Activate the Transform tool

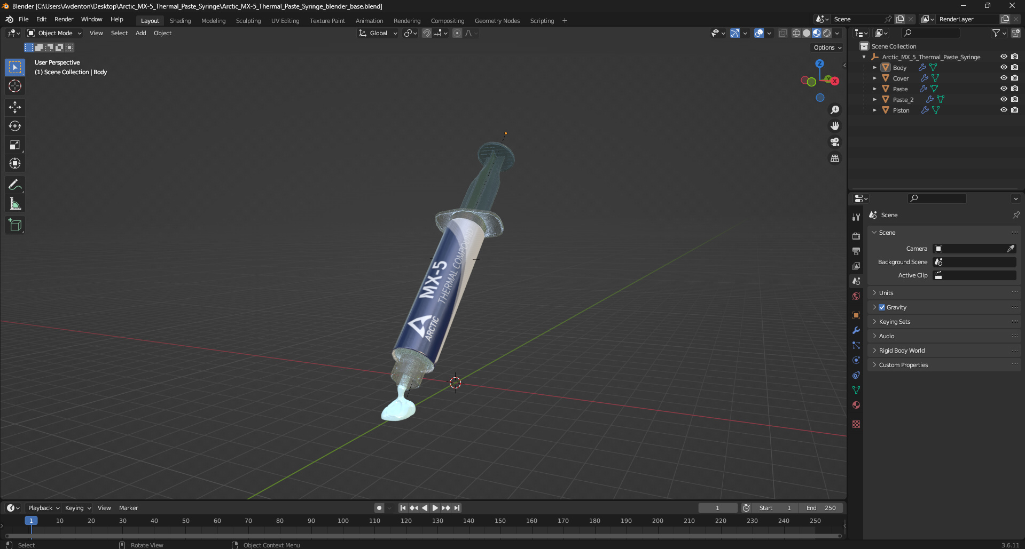pos(15,163)
